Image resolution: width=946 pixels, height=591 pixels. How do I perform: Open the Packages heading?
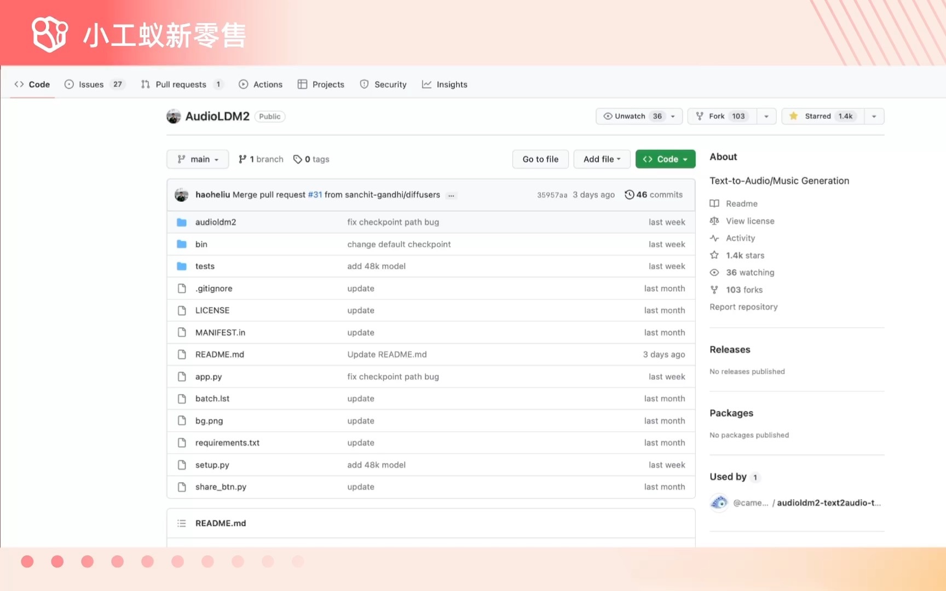(731, 413)
